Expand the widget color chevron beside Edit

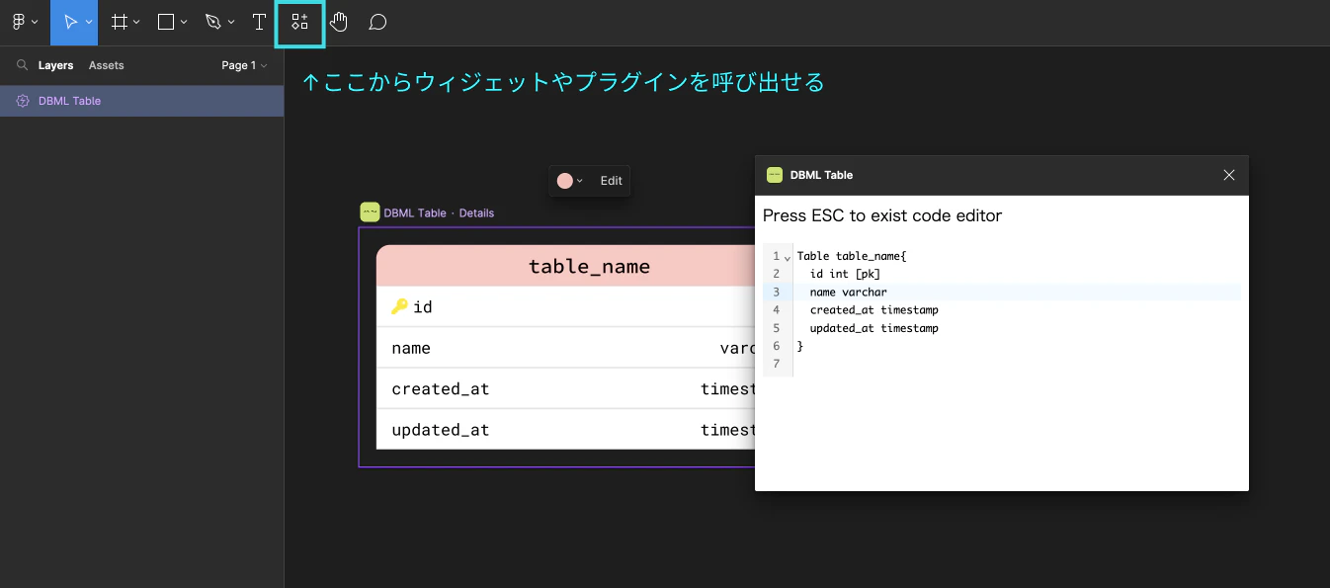[x=580, y=181]
